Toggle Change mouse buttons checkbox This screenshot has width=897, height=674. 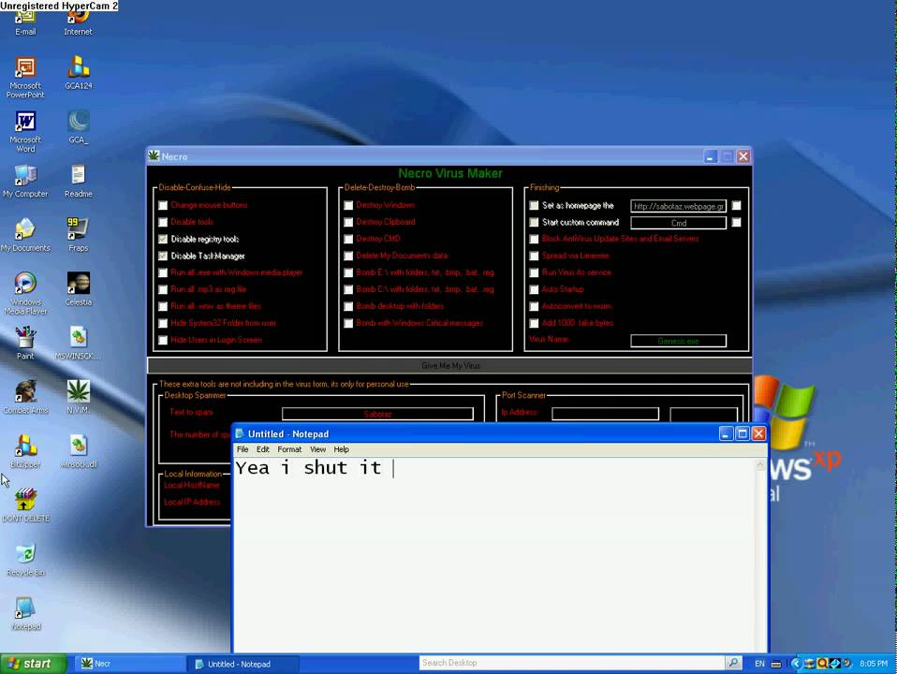click(163, 205)
